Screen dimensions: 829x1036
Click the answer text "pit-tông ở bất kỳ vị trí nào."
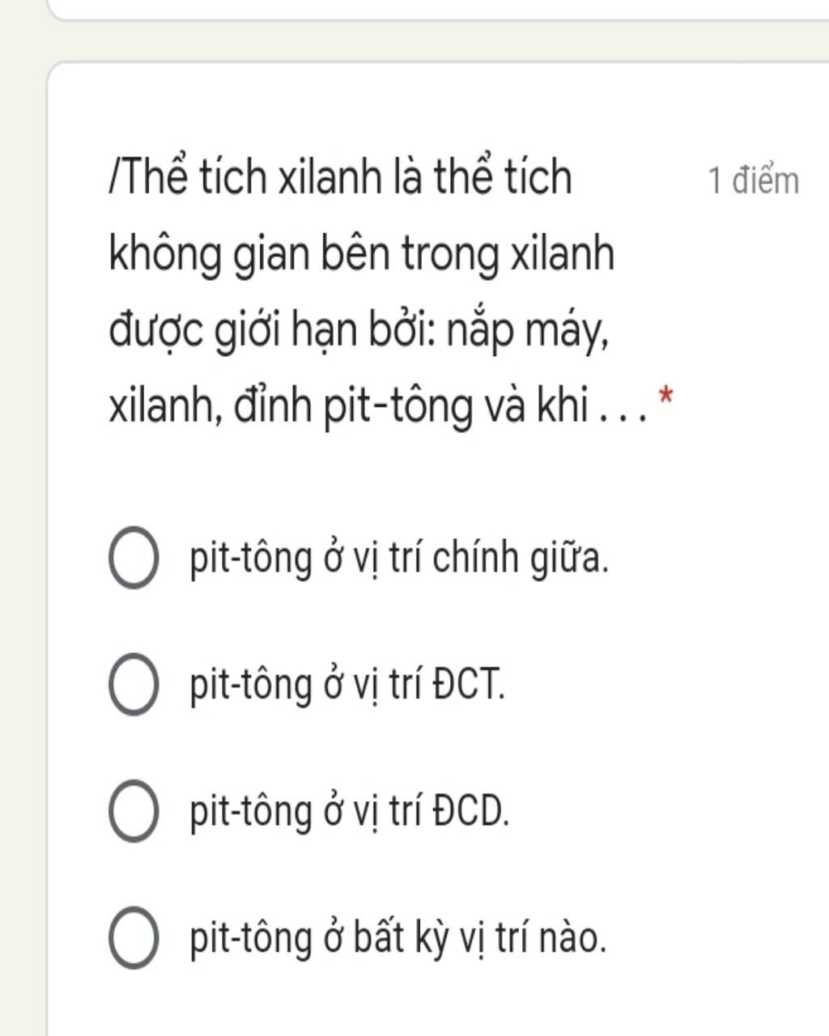397,938
